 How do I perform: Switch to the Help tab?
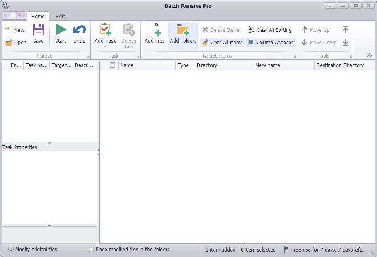60,16
